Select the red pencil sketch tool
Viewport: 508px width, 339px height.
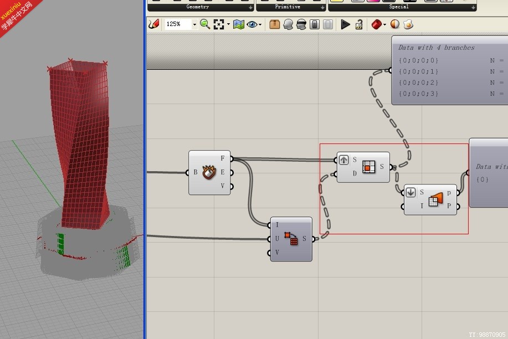point(154,24)
